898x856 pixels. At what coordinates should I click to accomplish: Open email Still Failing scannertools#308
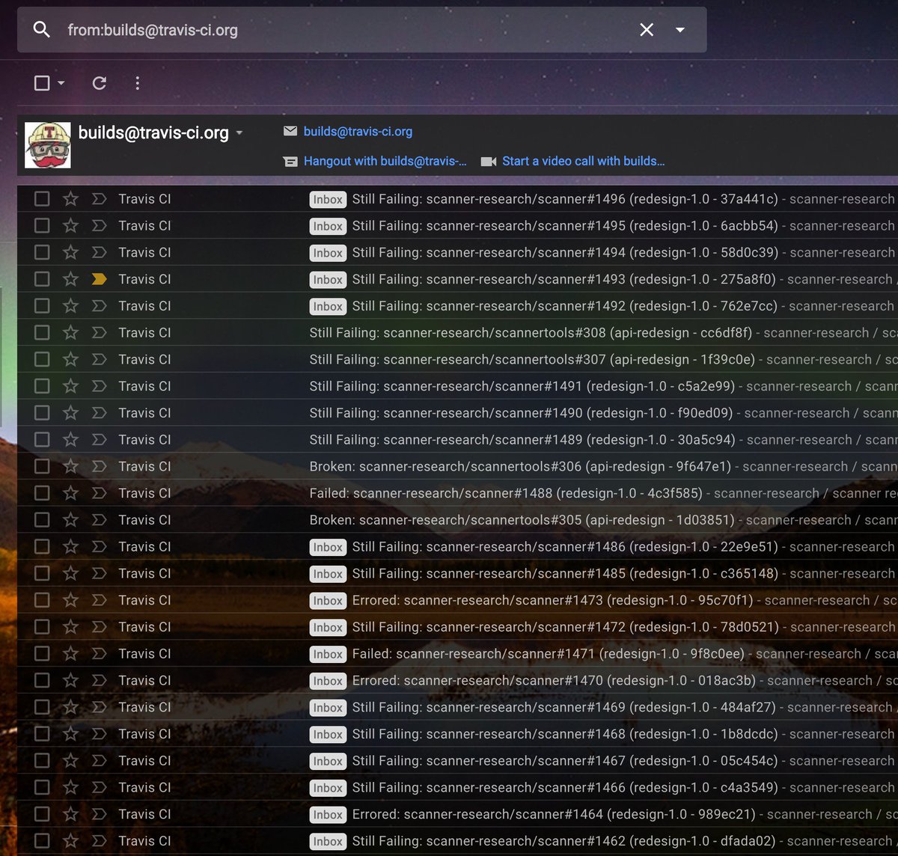[x=457, y=332]
